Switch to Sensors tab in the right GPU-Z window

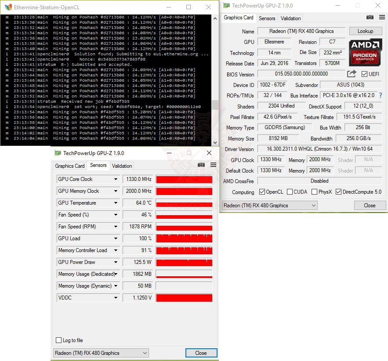(267, 18)
